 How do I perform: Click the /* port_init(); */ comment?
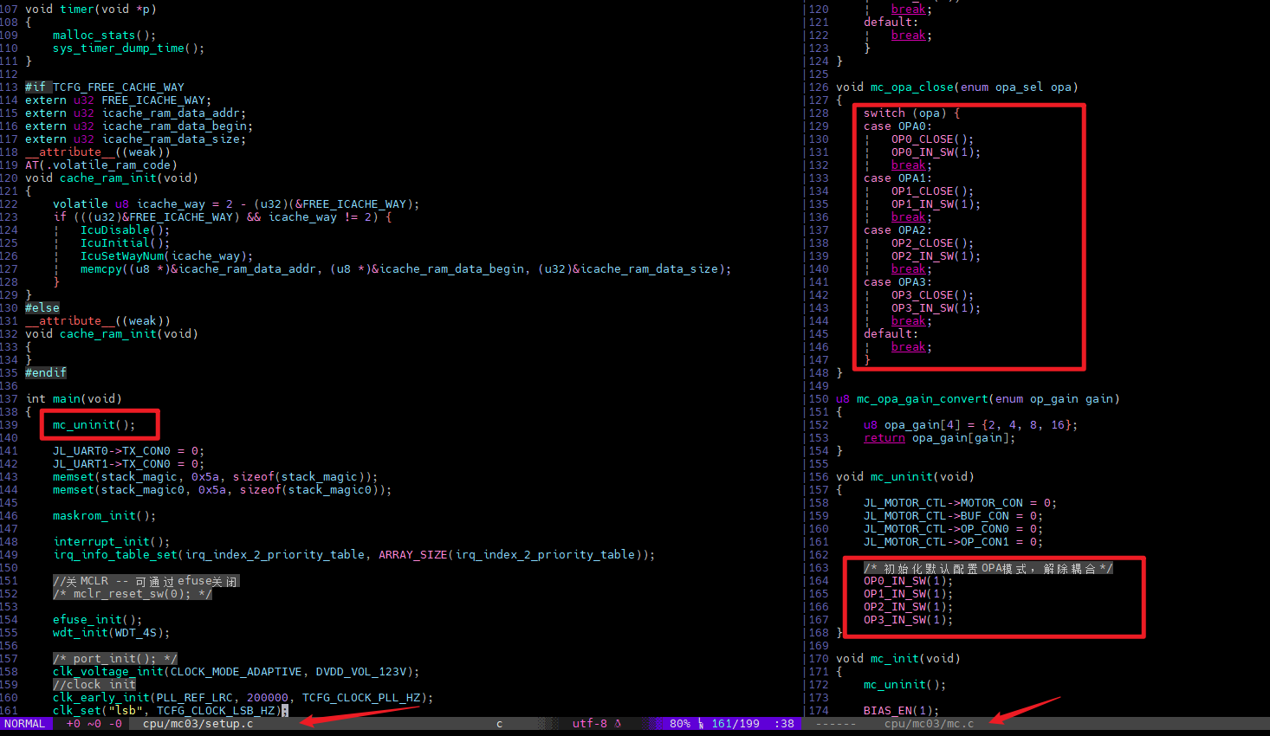(115, 659)
